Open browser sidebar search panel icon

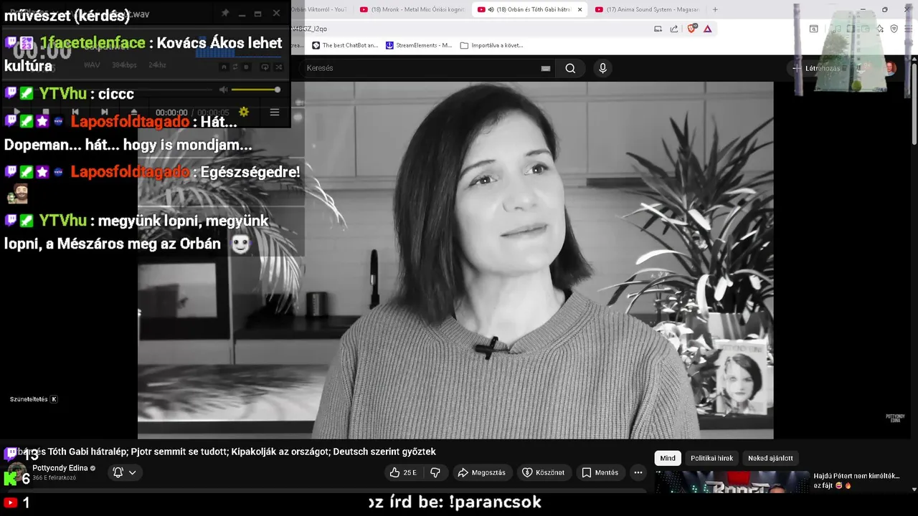point(814,29)
